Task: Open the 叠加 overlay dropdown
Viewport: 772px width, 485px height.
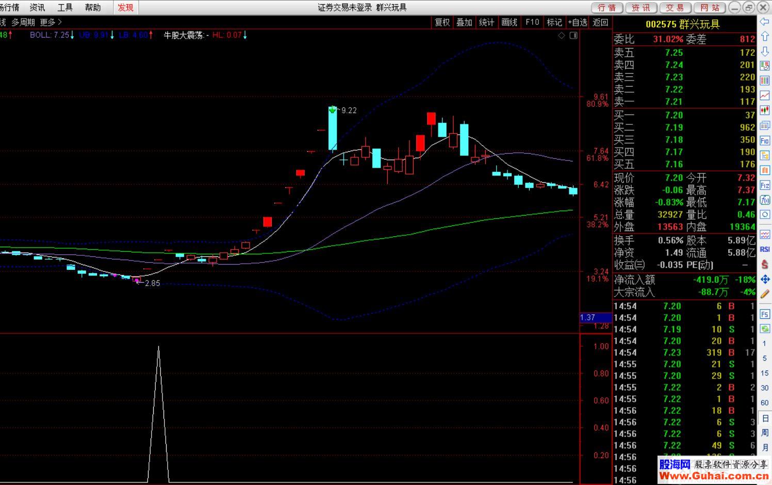Action: click(465, 22)
